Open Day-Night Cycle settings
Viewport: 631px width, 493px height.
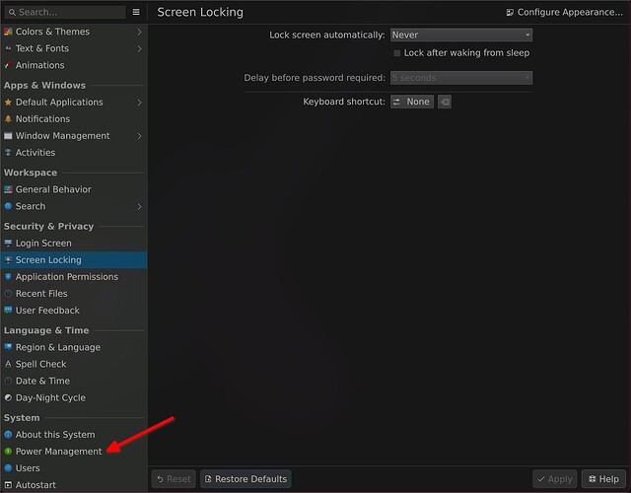74,397
